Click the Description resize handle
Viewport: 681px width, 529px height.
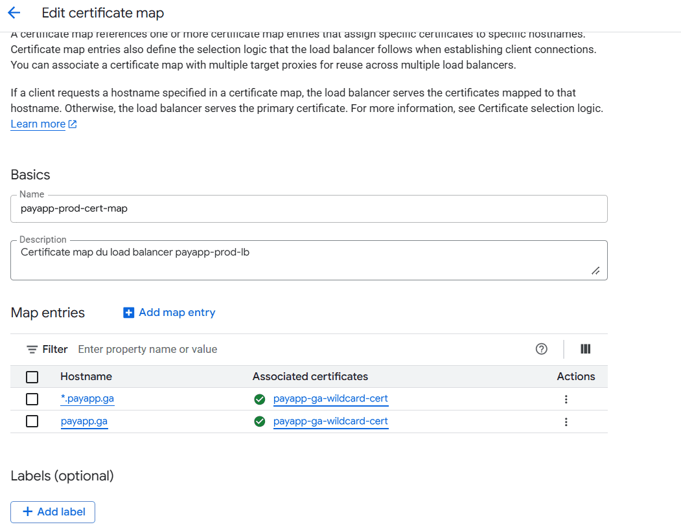[x=595, y=271]
